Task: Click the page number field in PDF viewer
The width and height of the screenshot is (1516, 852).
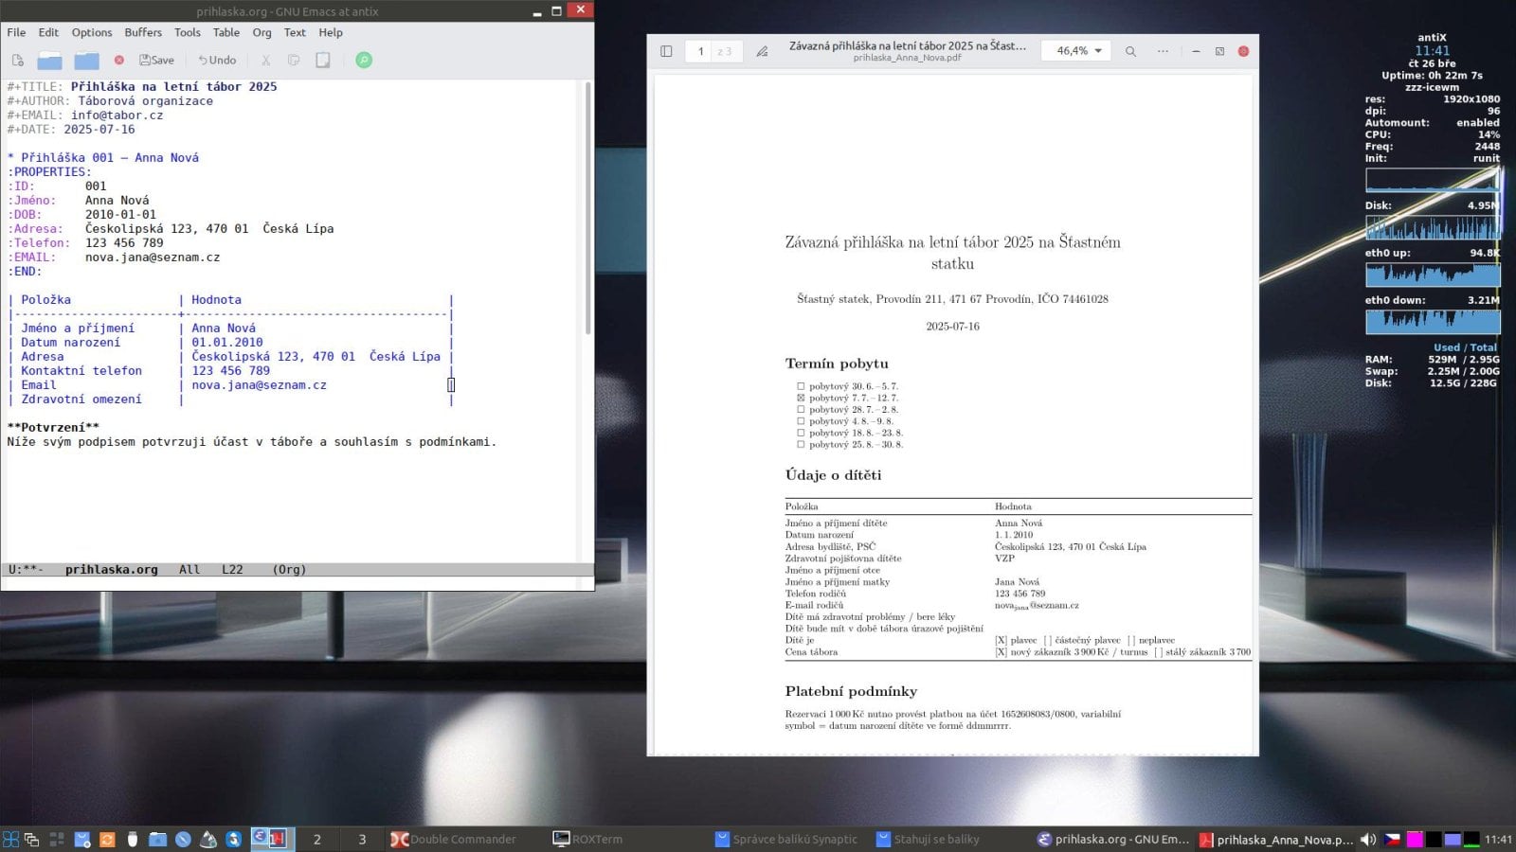Action: click(701, 51)
